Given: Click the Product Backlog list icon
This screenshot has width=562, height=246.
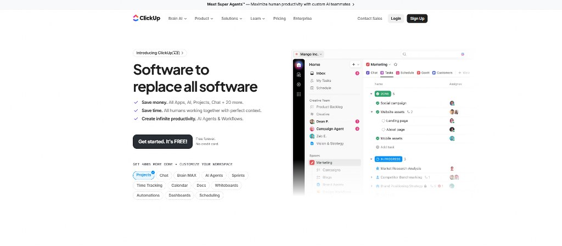Looking at the screenshot, I should (x=312, y=107).
